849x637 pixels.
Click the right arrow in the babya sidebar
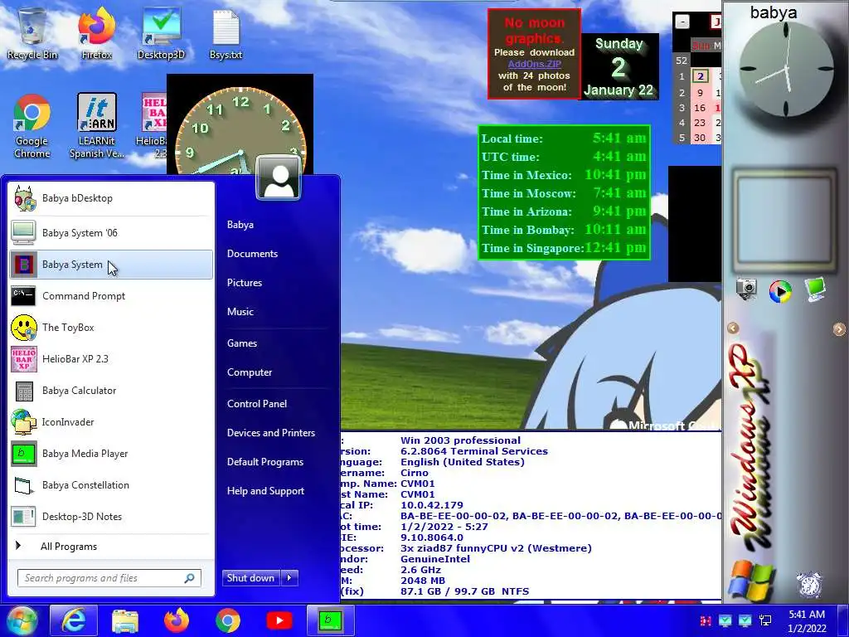coord(839,328)
